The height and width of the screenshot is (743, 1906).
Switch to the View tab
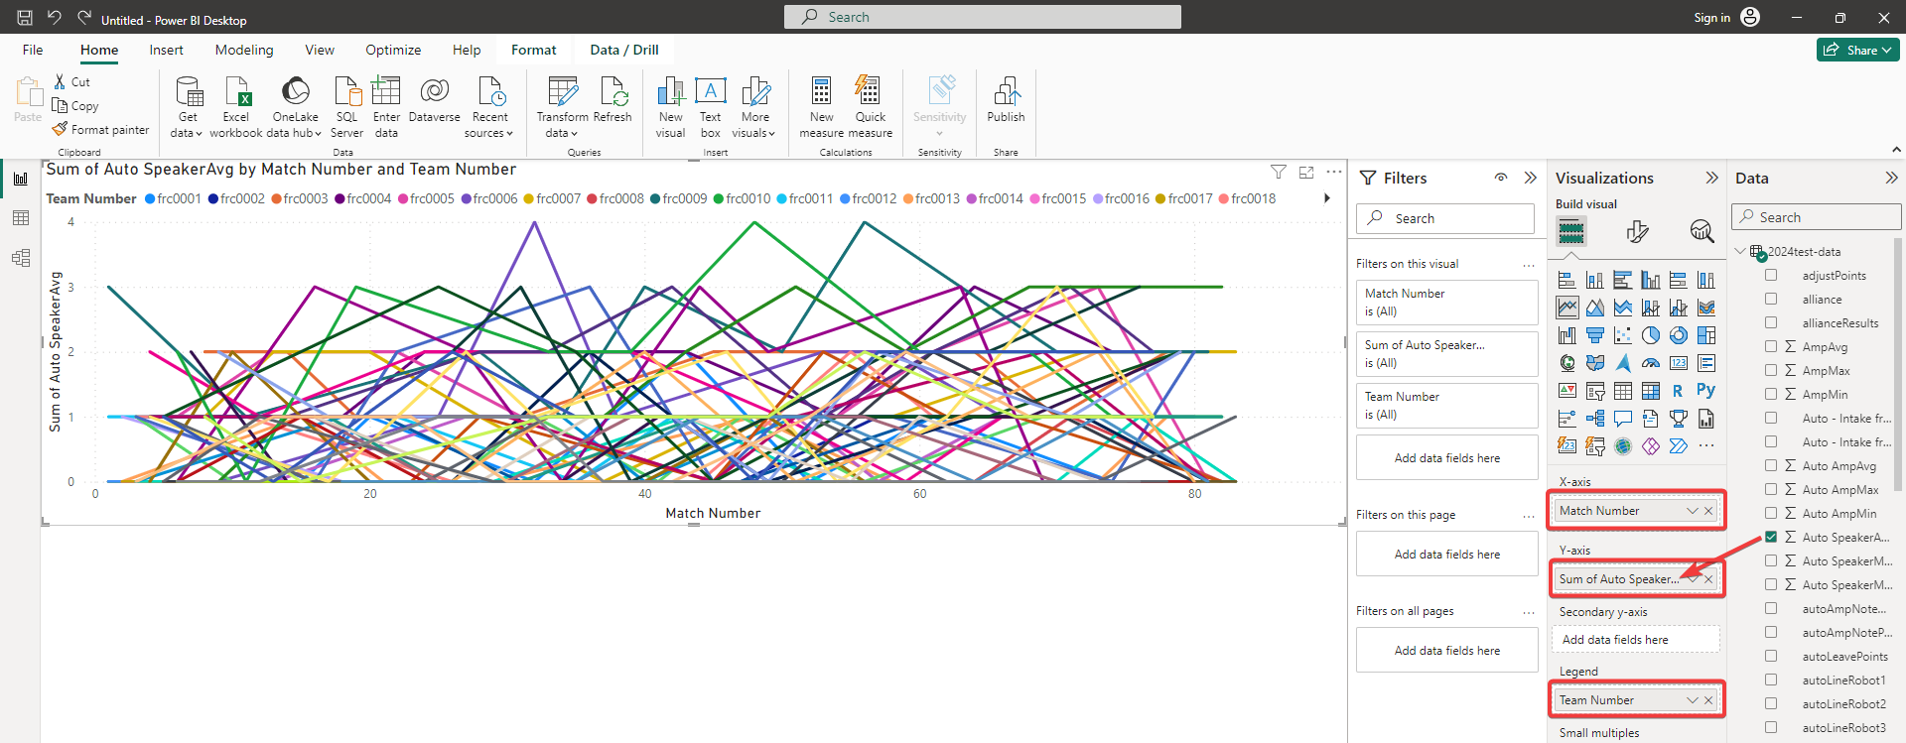tap(320, 50)
